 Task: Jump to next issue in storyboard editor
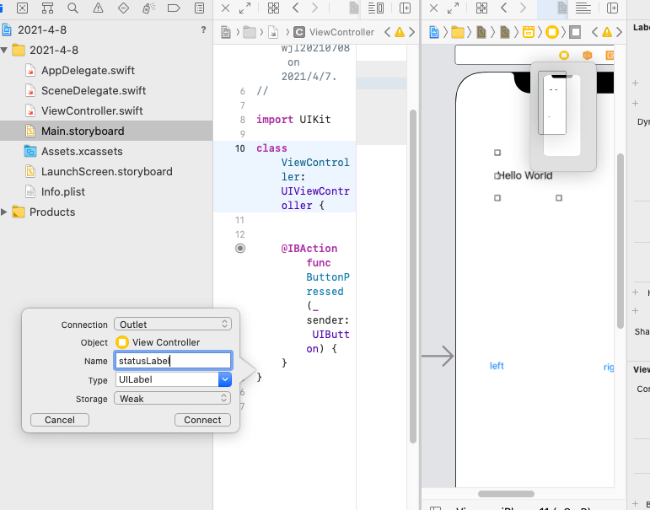[x=620, y=32]
